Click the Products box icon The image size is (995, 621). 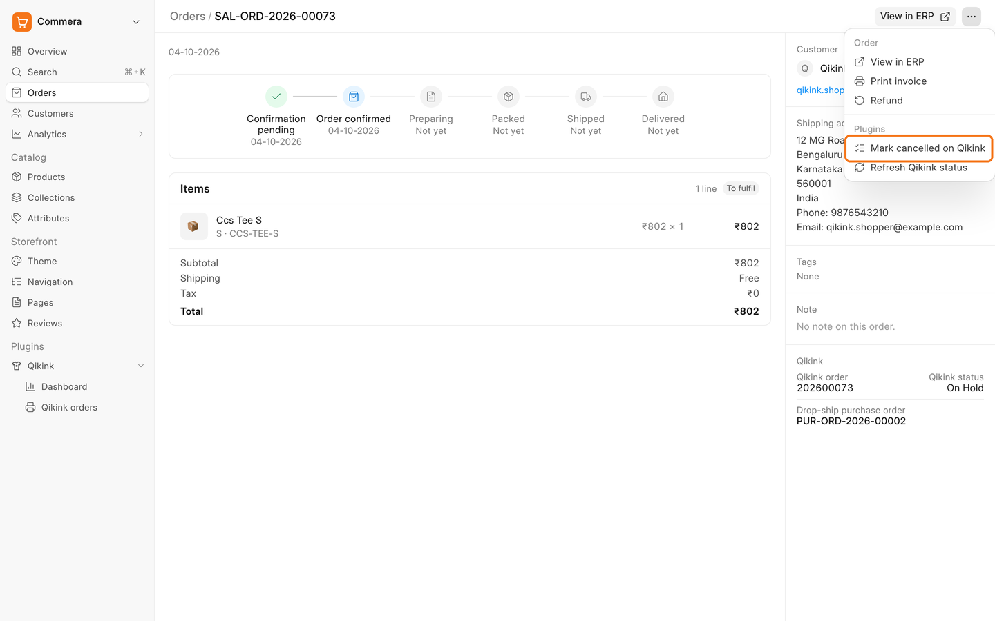pos(17,177)
